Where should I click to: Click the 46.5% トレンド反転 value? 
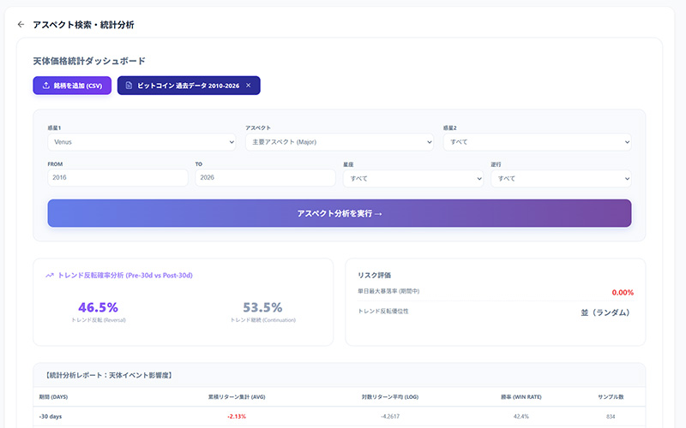click(98, 307)
